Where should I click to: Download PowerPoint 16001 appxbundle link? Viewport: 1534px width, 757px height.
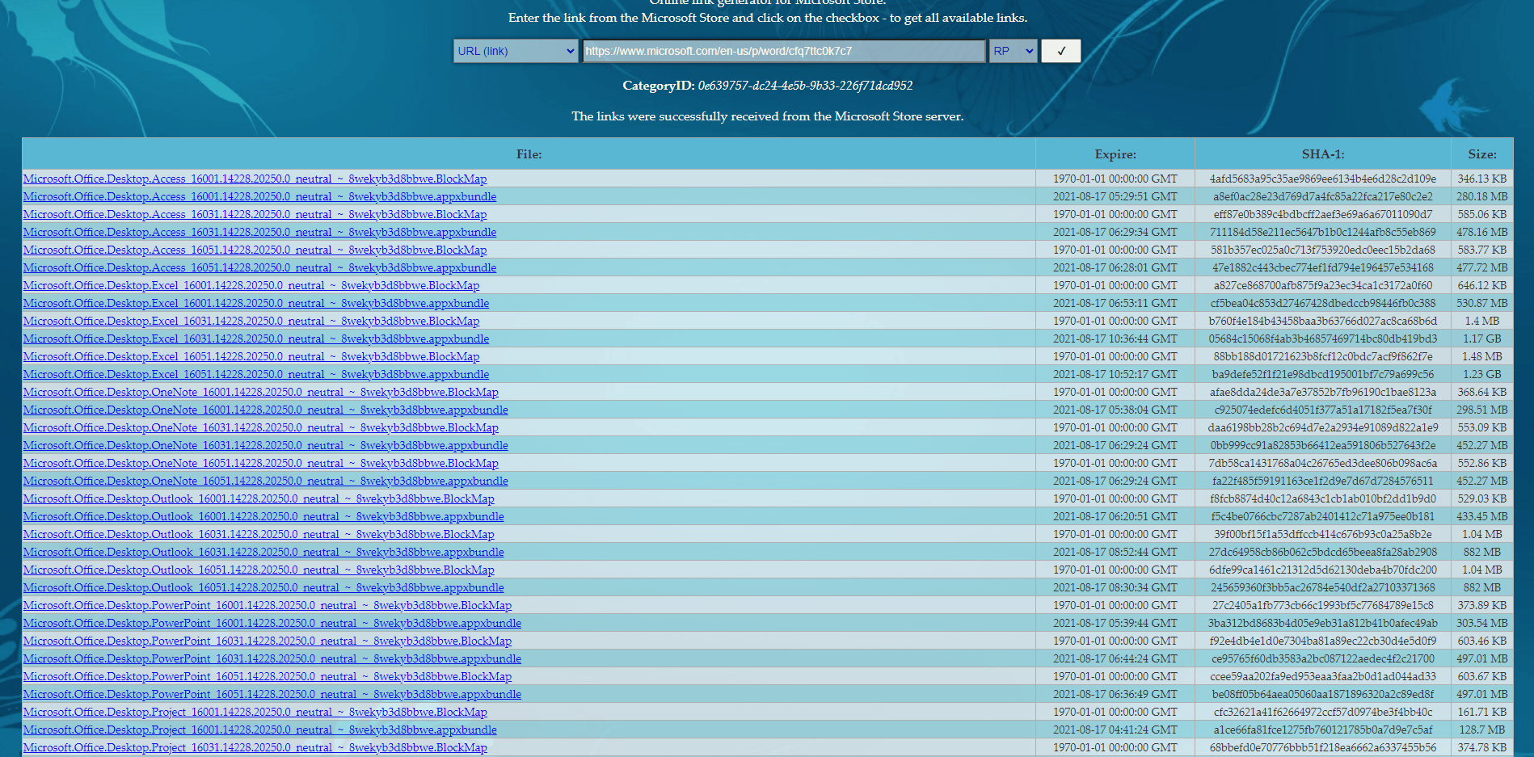tap(272, 623)
